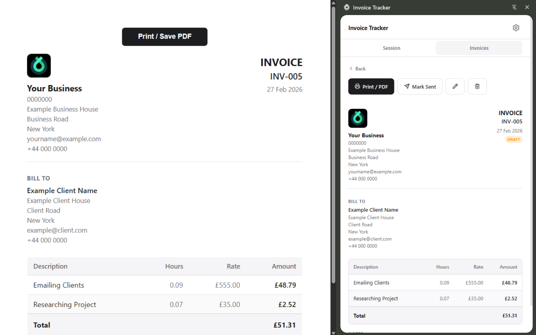Viewport: 536px width, 335px height.
Task: Click the Invoice Tracker logo in the title bar
Action: coord(346,7)
